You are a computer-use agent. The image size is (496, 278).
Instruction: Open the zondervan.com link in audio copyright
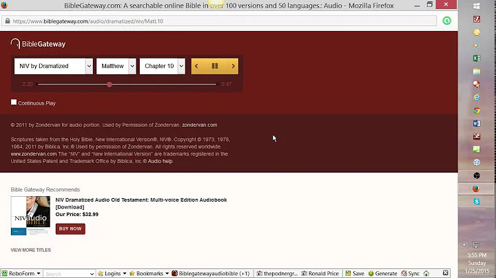(x=200, y=125)
